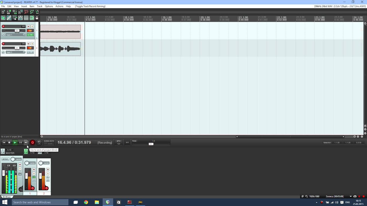Open envelope button on track 1
The image size is (367, 206).
pos(3,35)
